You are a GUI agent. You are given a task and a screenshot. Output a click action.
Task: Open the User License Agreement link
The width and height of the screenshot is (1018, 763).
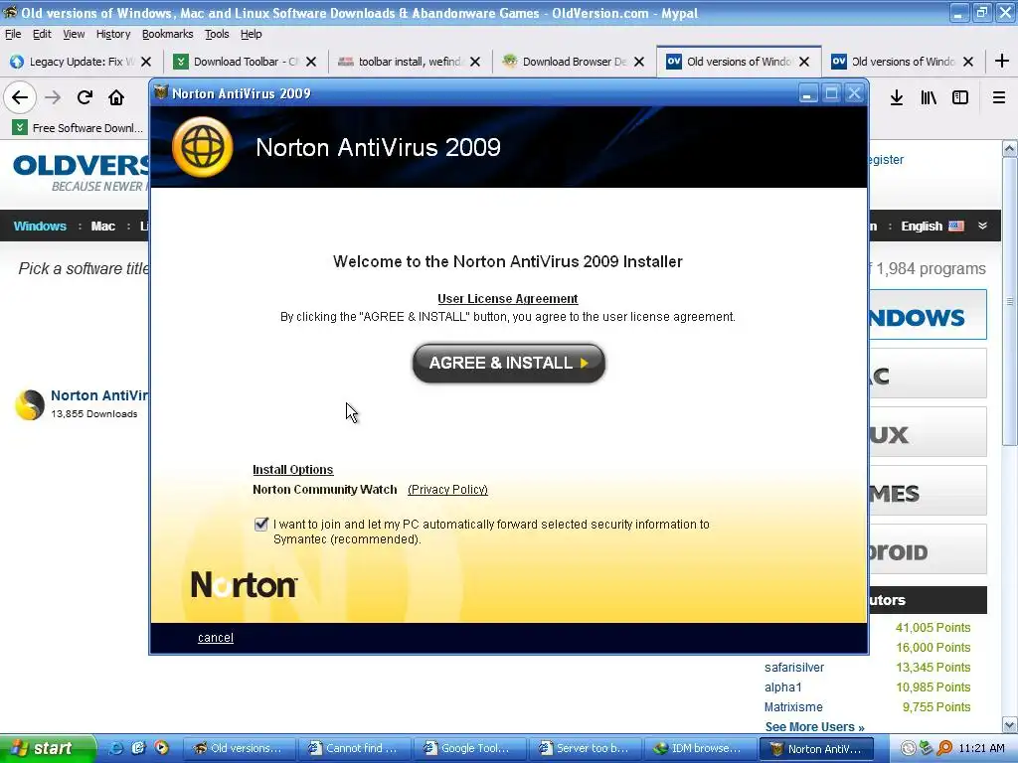point(508,298)
